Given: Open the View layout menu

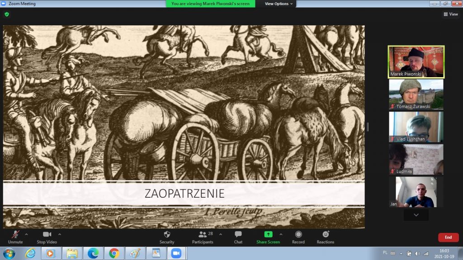Looking at the screenshot, I should coord(451,14).
